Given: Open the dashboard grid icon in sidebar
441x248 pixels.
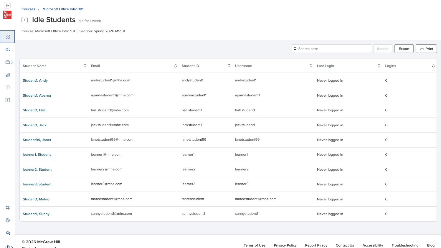Looking at the screenshot, I should click(x=8, y=37).
